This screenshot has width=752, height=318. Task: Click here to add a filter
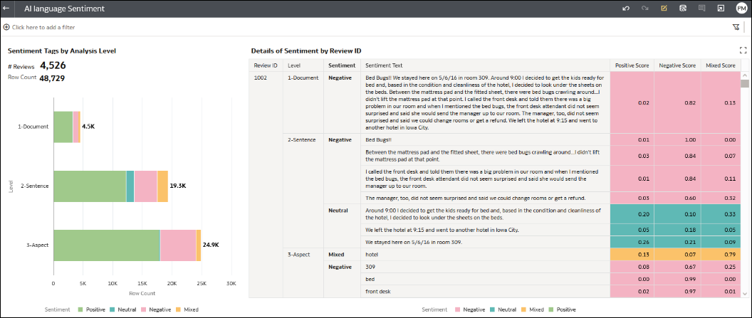[39, 27]
